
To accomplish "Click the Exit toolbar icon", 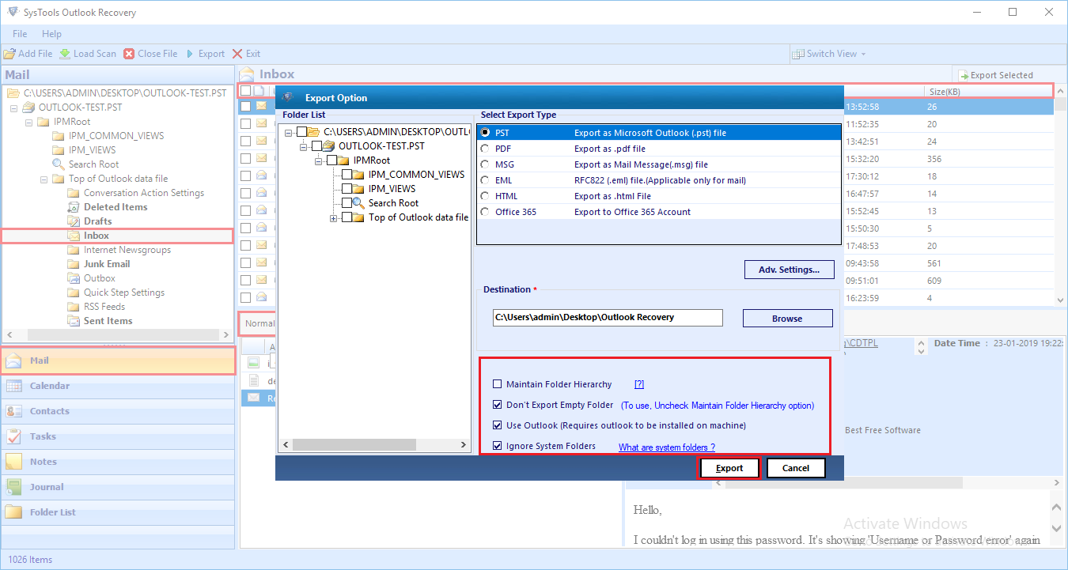I will 237,54.
